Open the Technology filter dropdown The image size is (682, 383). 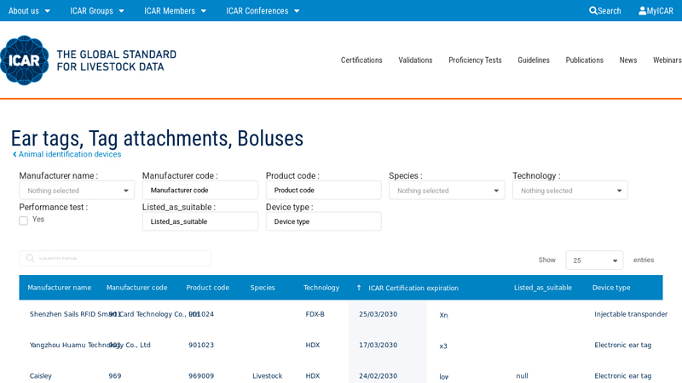pos(569,190)
